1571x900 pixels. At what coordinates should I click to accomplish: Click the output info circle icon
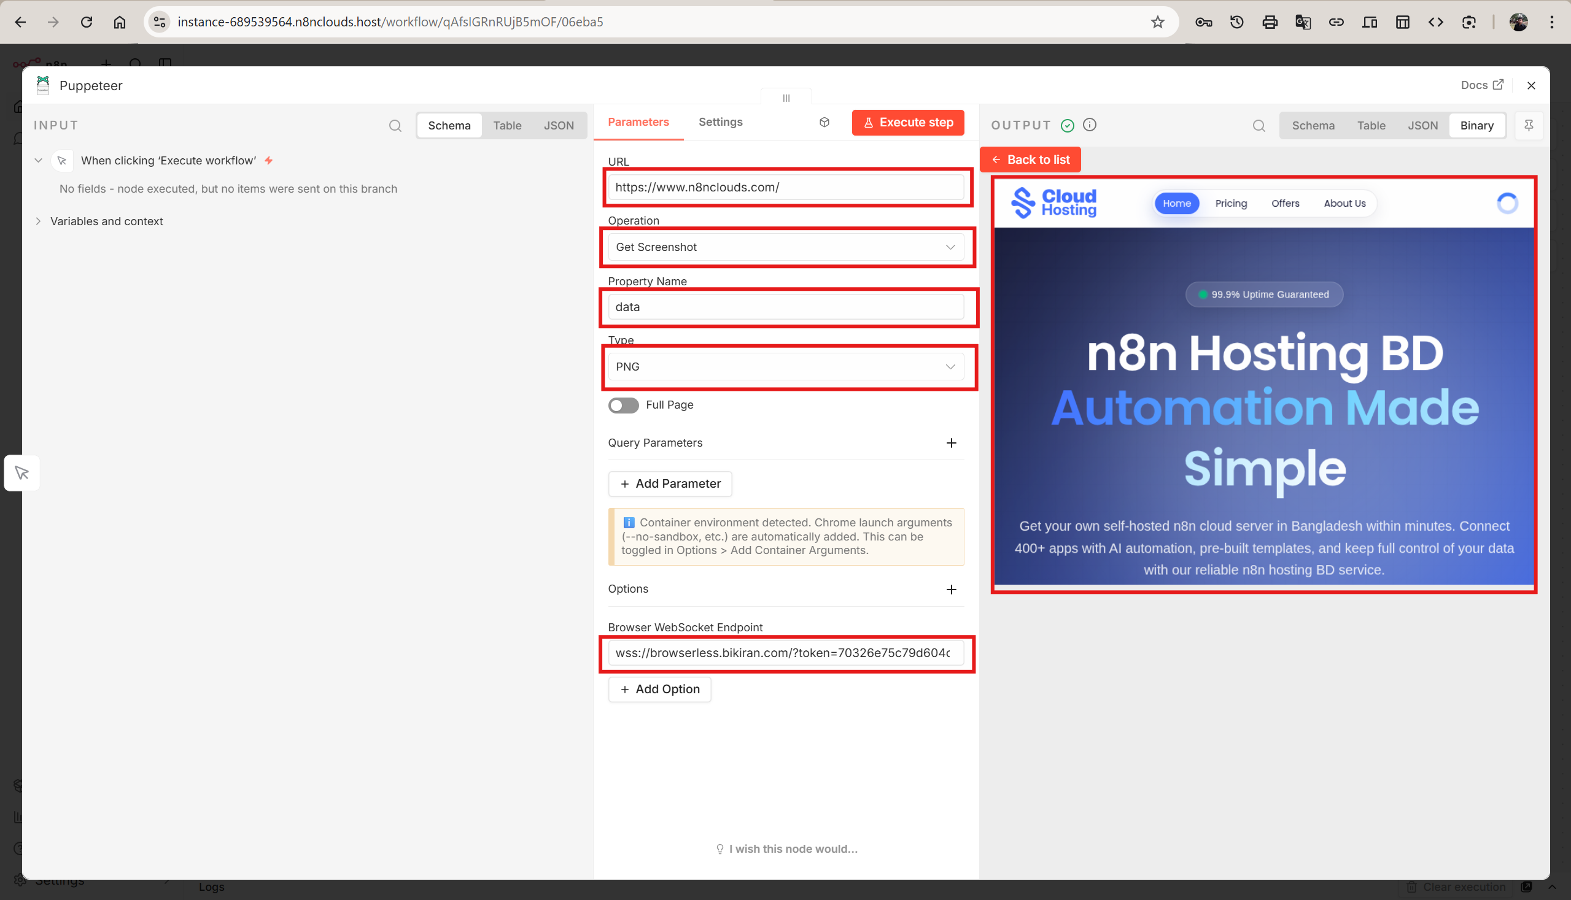click(x=1090, y=125)
